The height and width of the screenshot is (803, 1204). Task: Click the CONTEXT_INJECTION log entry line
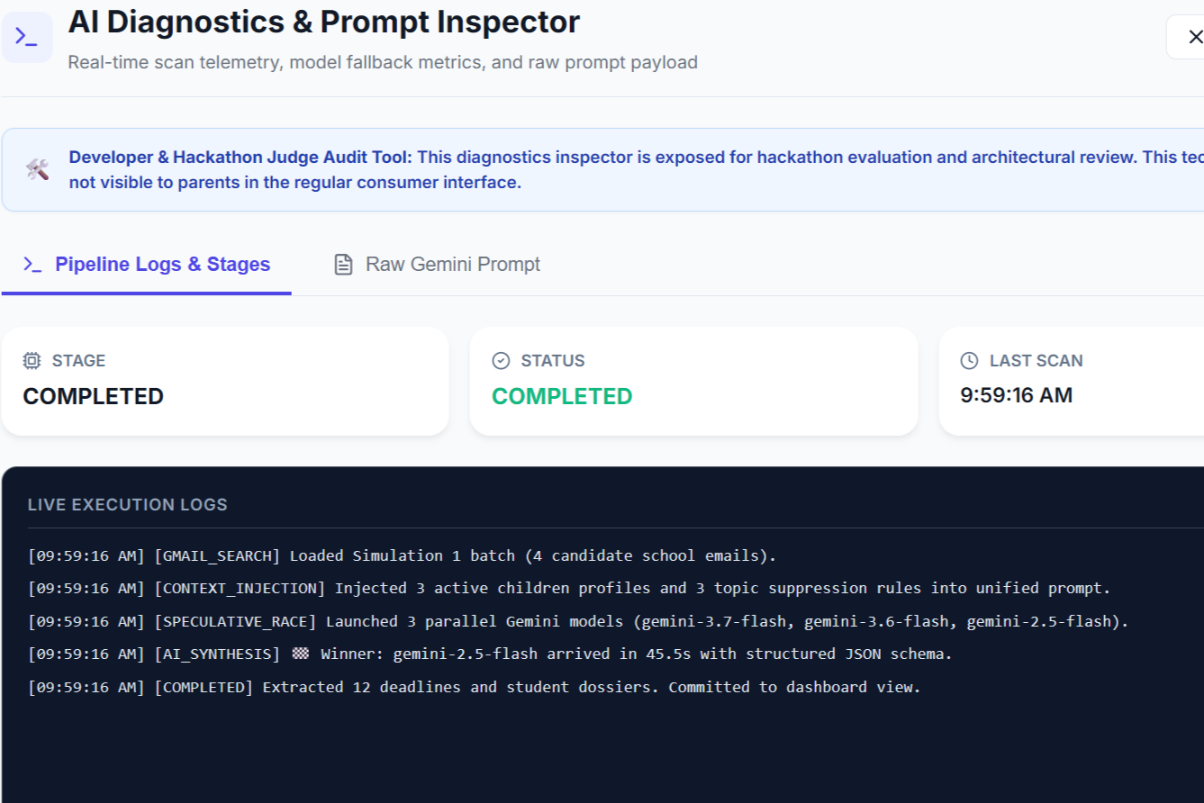click(x=569, y=589)
